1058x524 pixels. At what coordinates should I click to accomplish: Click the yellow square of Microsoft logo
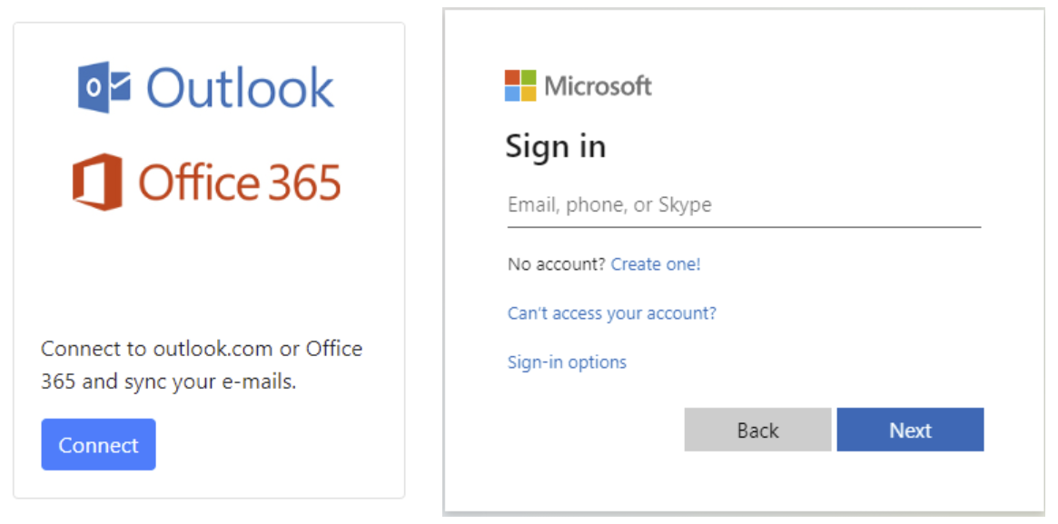(529, 94)
